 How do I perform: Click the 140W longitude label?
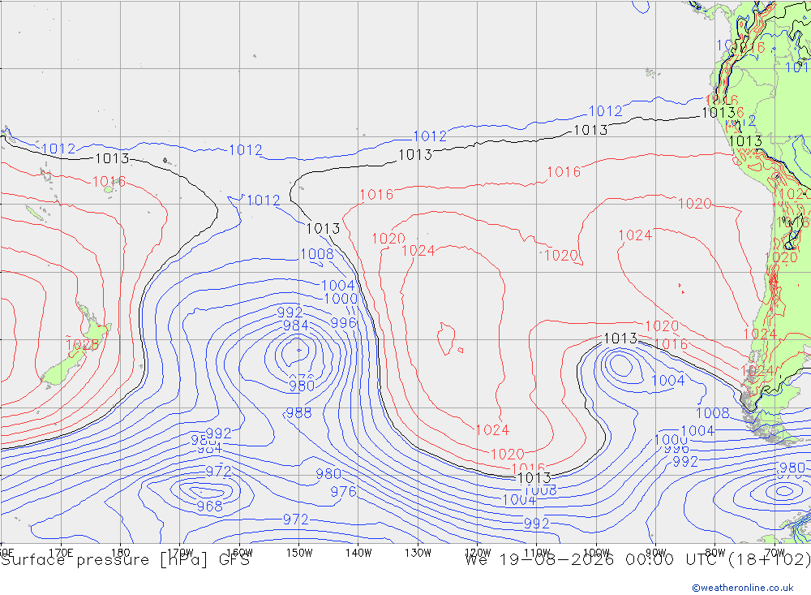tap(358, 553)
